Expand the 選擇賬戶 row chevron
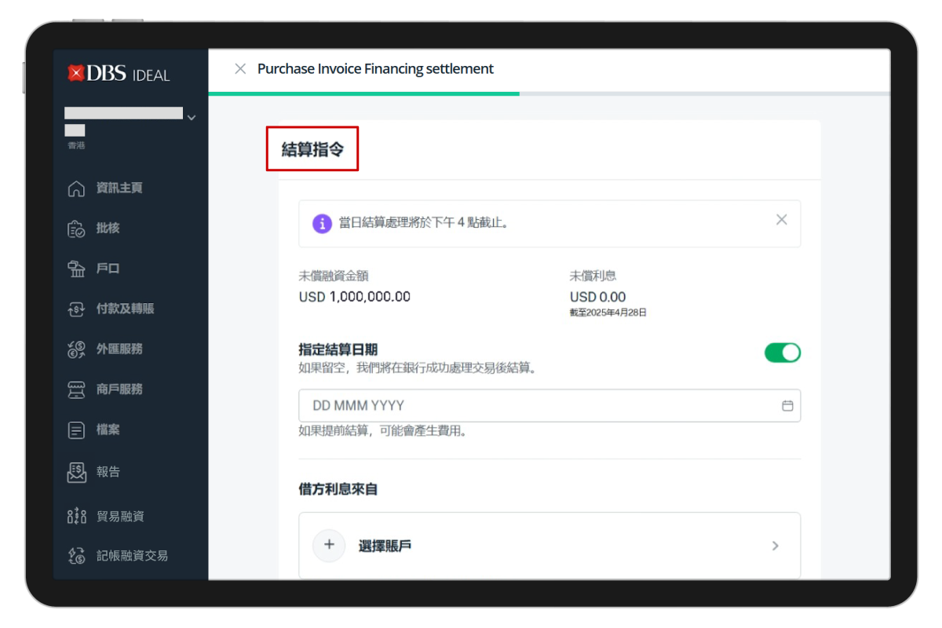The image size is (942, 628). click(775, 546)
